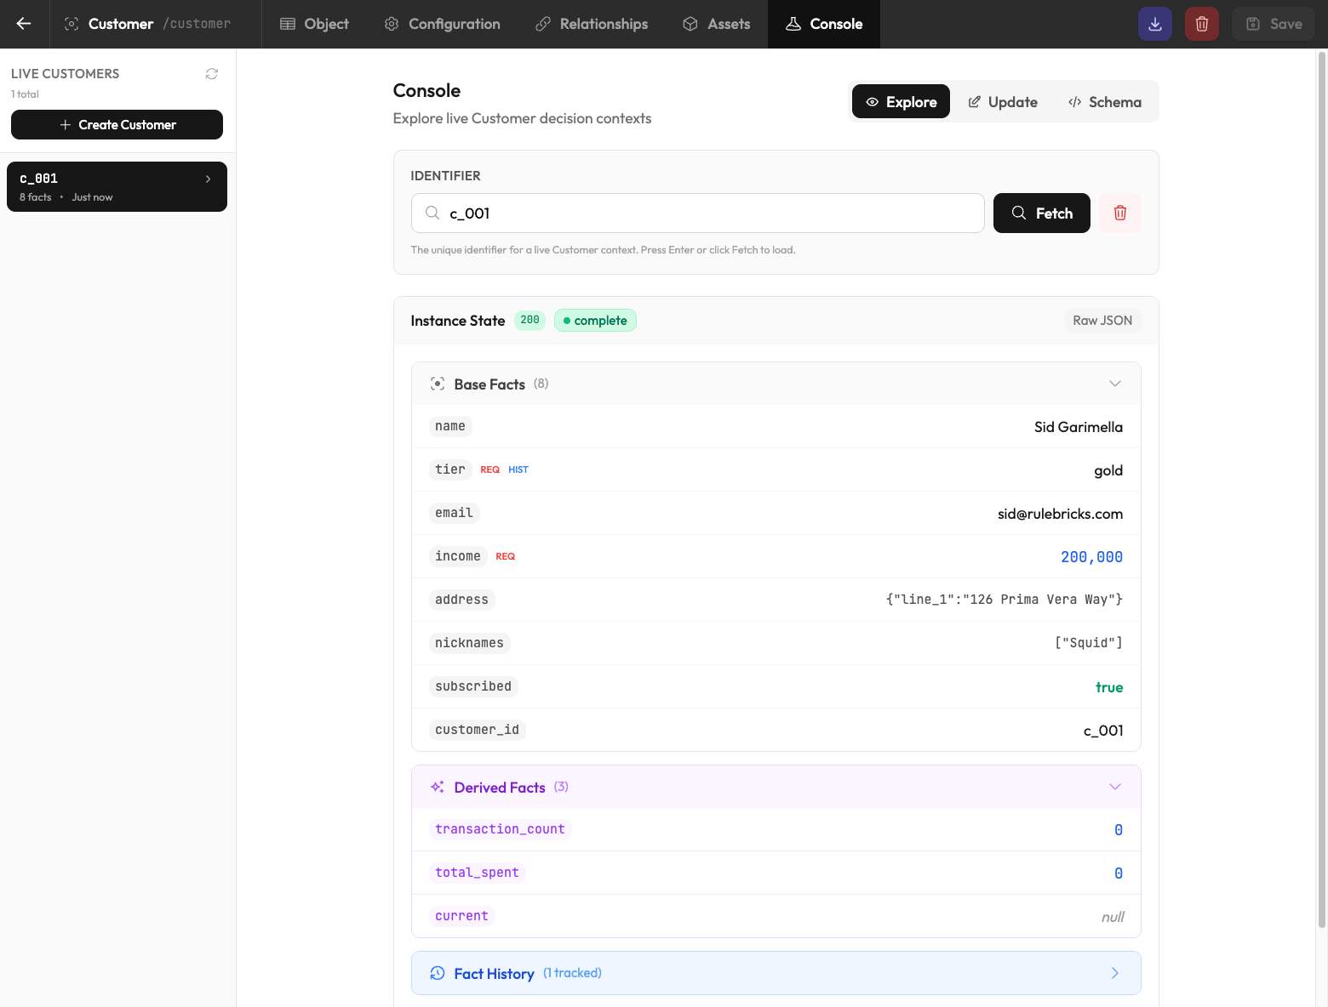Screen dimensions: 1328x1007
Task: Switch to the Configuration tab
Action: pyautogui.click(x=442, y=24)
